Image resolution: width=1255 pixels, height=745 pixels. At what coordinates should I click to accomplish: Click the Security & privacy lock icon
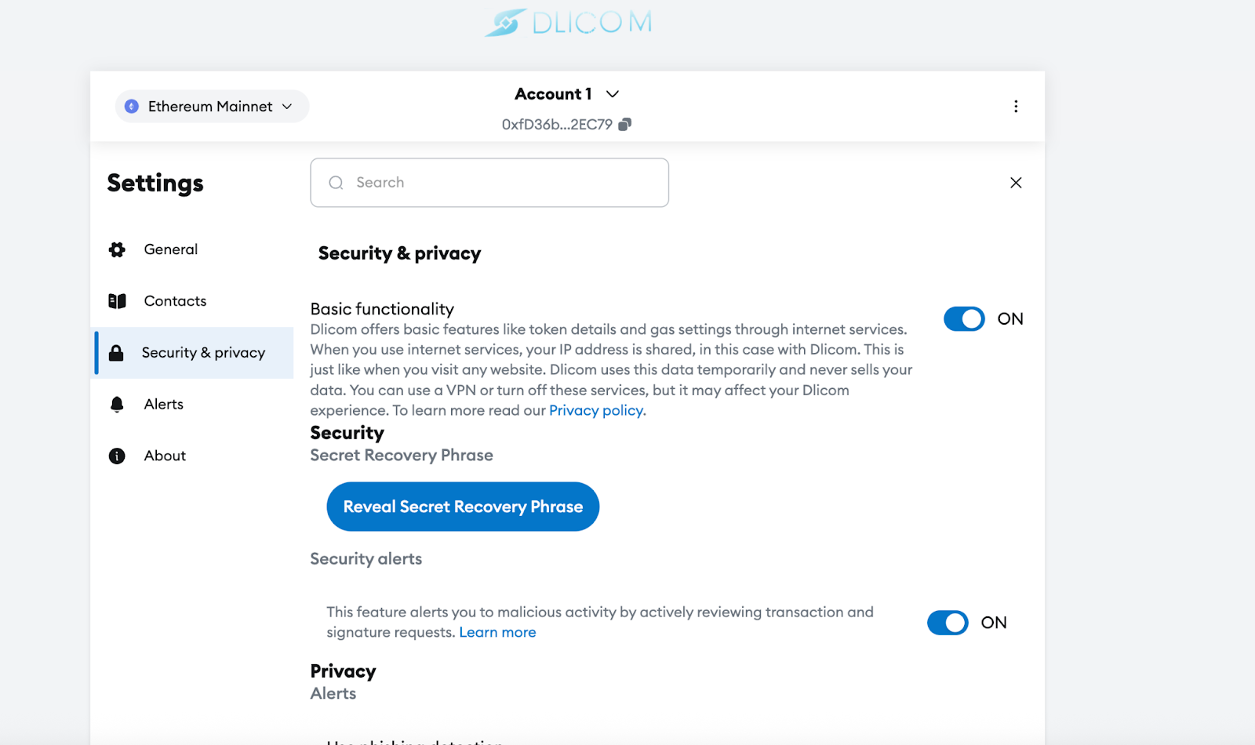[116, 353]
